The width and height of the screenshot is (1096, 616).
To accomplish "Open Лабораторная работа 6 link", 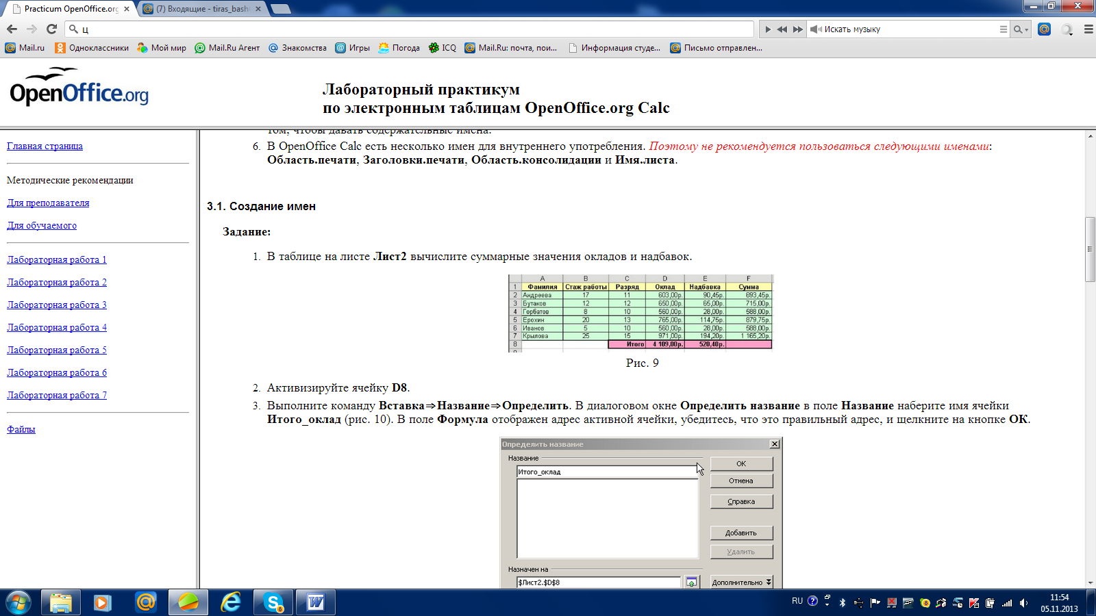I will point(57,372).
